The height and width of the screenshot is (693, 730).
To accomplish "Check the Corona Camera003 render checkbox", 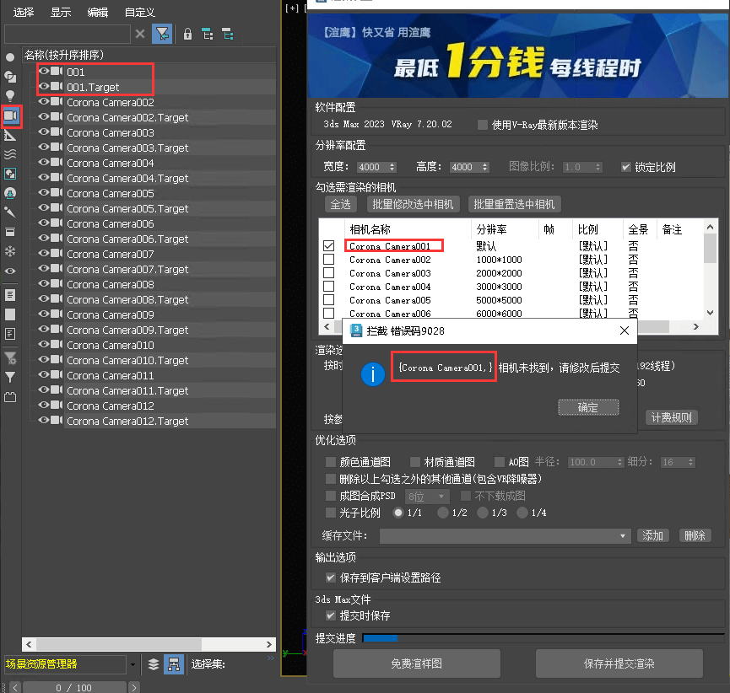I will (329, 273).
